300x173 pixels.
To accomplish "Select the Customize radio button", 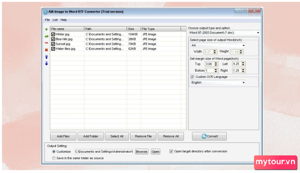I will [x=54, y=152].
